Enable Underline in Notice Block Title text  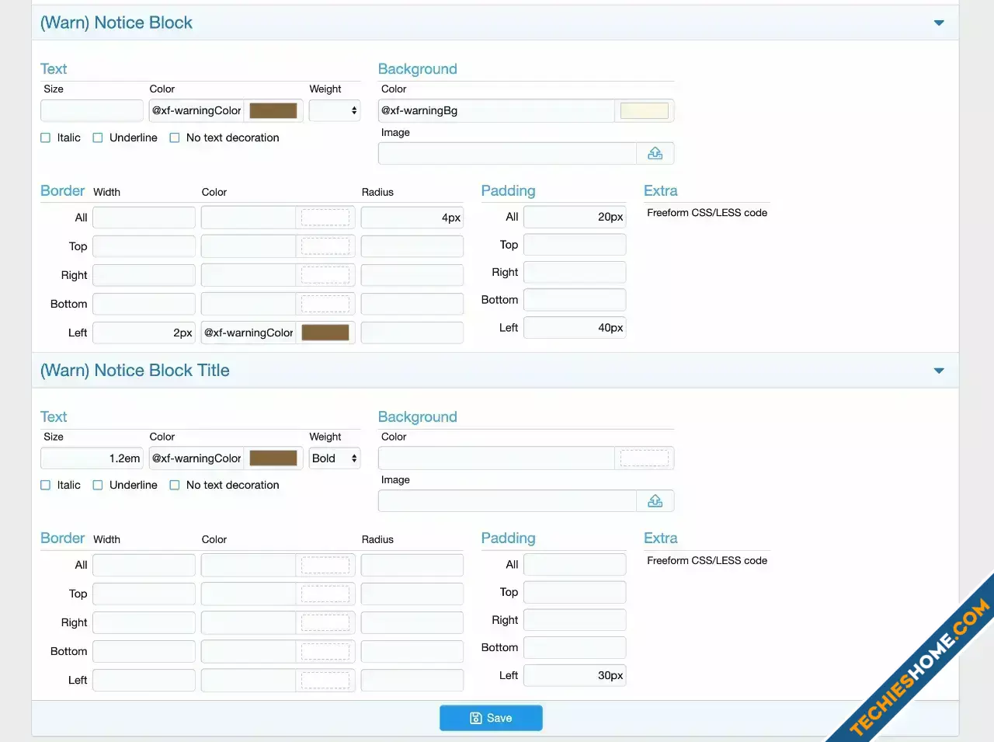click(98, 485)
